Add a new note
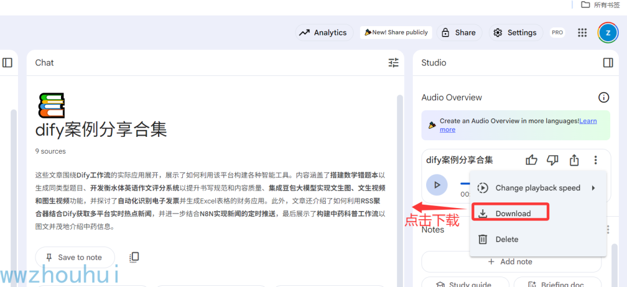 pos(511,262)
